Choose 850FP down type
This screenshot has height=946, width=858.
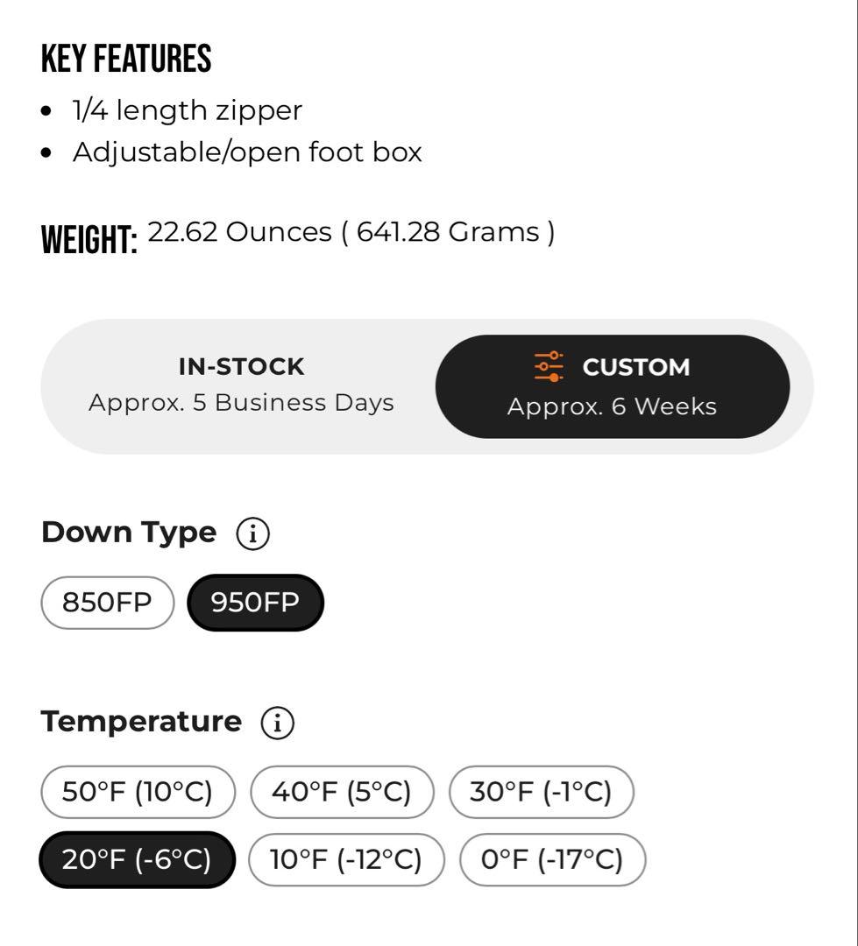pyautogui.click(x=108, y=603)
